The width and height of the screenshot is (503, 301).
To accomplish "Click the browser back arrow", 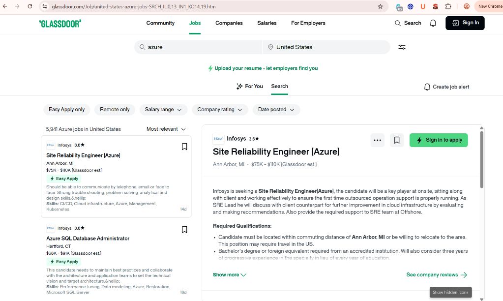I will 5,6.
